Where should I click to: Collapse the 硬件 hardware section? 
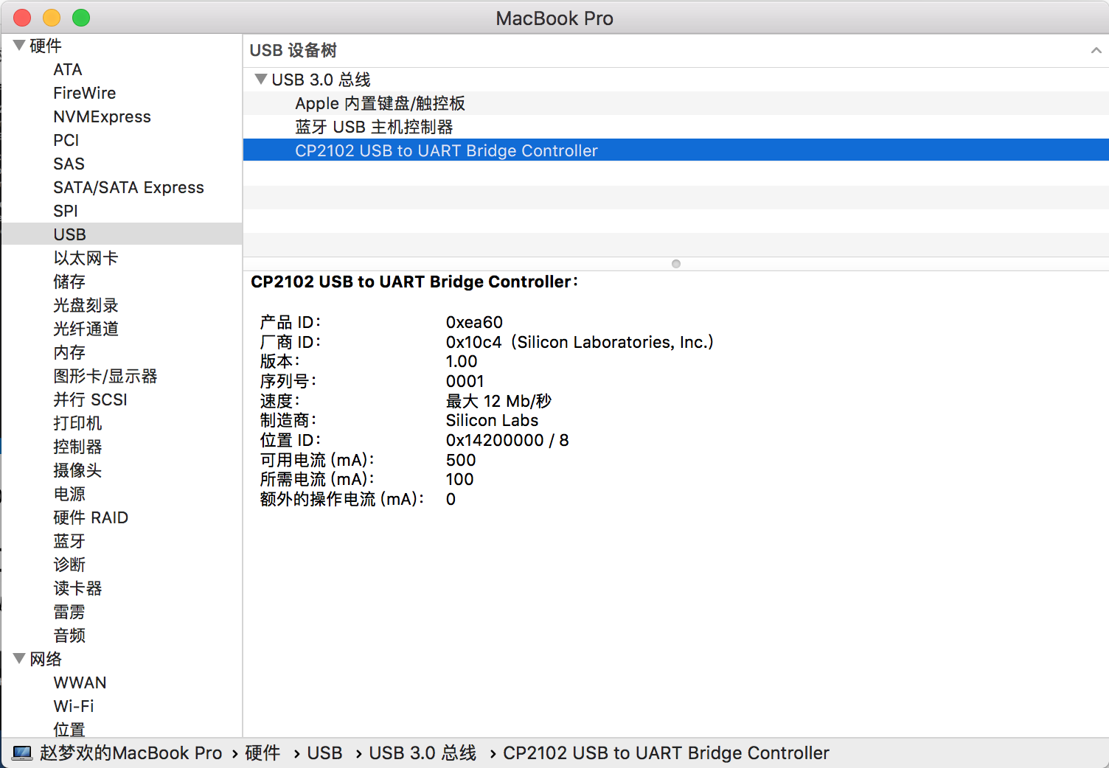point(19,46)
